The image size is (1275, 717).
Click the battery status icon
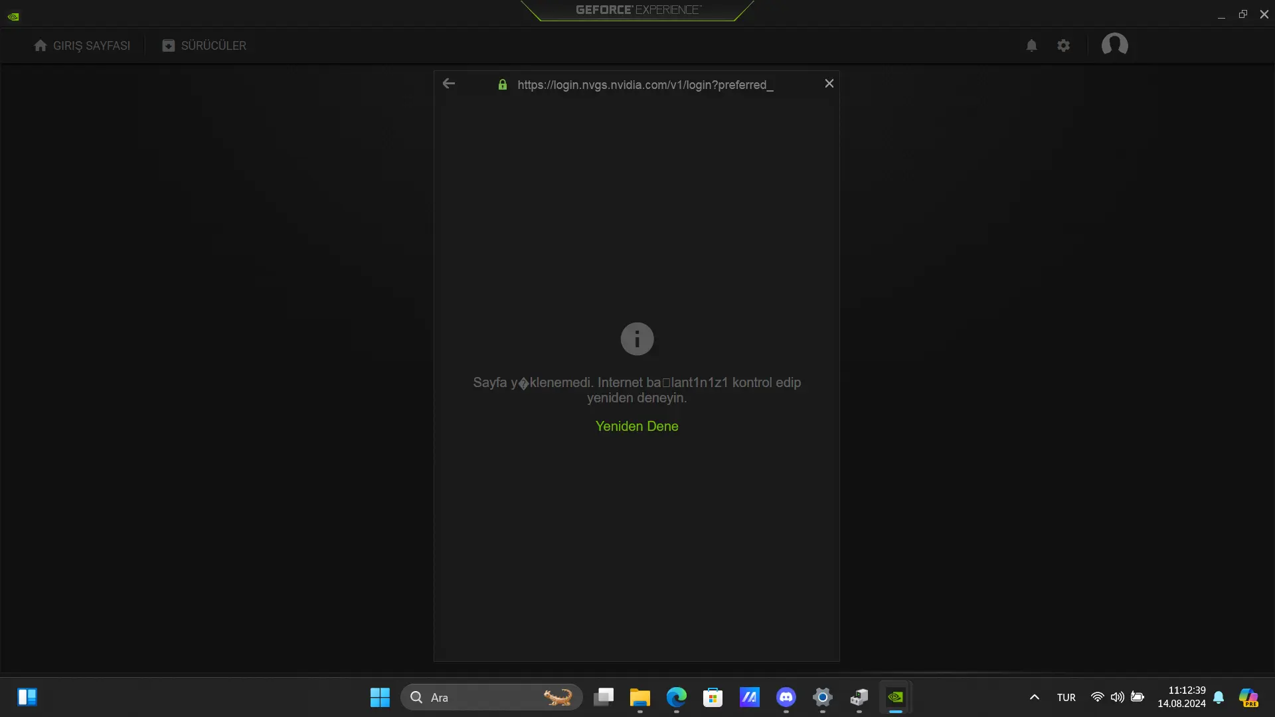tap(1138, 697)
